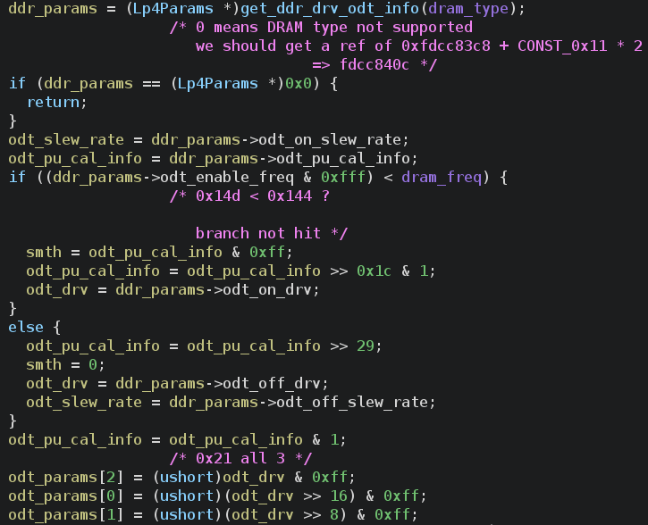Click ddr_params->odt_pu_cal_info field reference
This screenshot has height=525, width=648.
coord(290,159)
